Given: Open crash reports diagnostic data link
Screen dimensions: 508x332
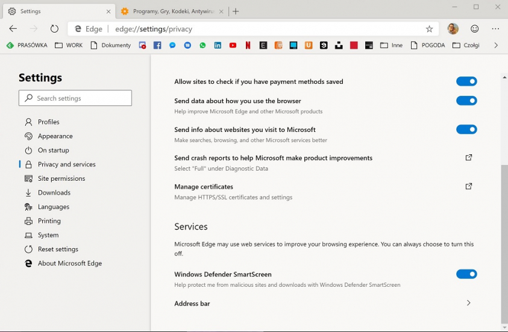Looking at the screenshot, I should (468, 158).
